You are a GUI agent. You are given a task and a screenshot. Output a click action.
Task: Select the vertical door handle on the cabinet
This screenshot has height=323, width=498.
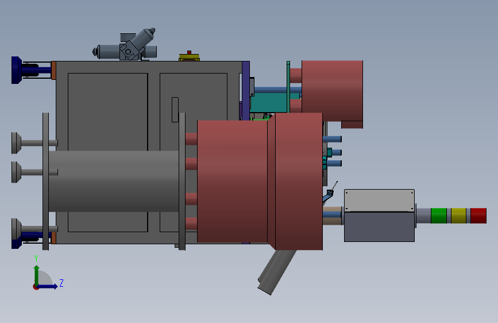[x=175, y=110]
